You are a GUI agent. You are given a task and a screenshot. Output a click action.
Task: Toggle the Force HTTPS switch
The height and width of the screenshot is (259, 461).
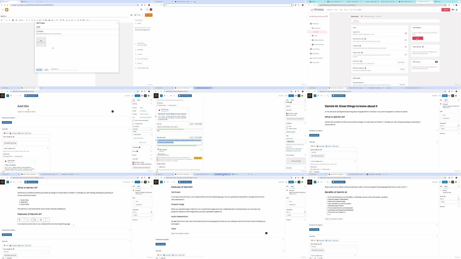[x=405, y=33]
